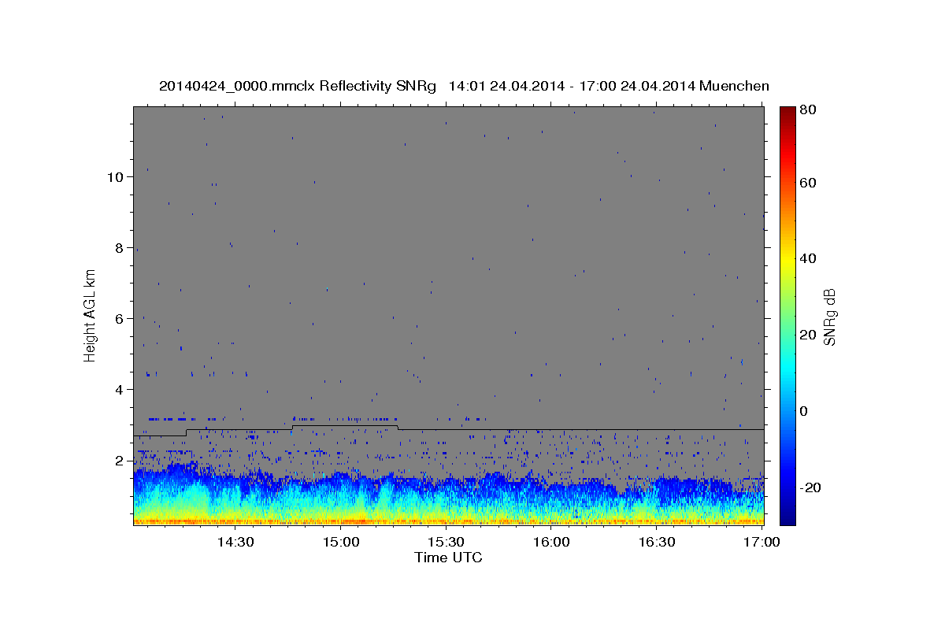Screen dimensions: 945x630
Task: Click the orange high-reflectivity band near ground
Action: tap(448, 521)
